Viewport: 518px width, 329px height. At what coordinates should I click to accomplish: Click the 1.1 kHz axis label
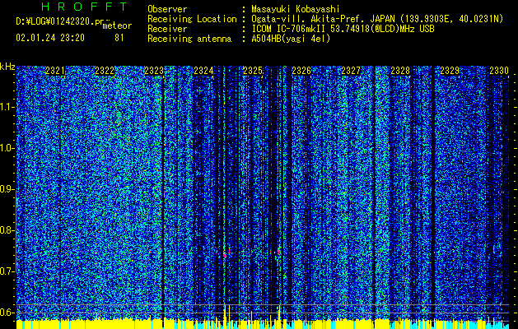pos(7,107)
